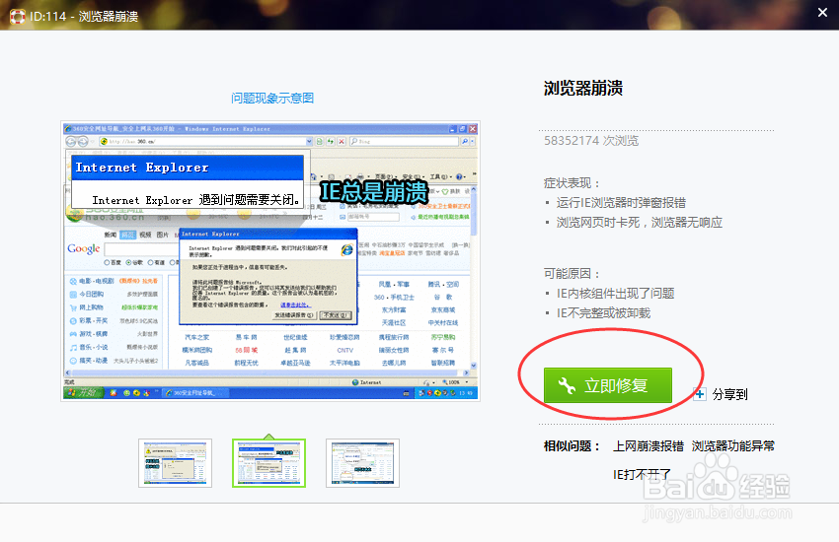Click the 58352174 次浏览 view count
This screenshot has height=542, width=839.
coord(591,141)
